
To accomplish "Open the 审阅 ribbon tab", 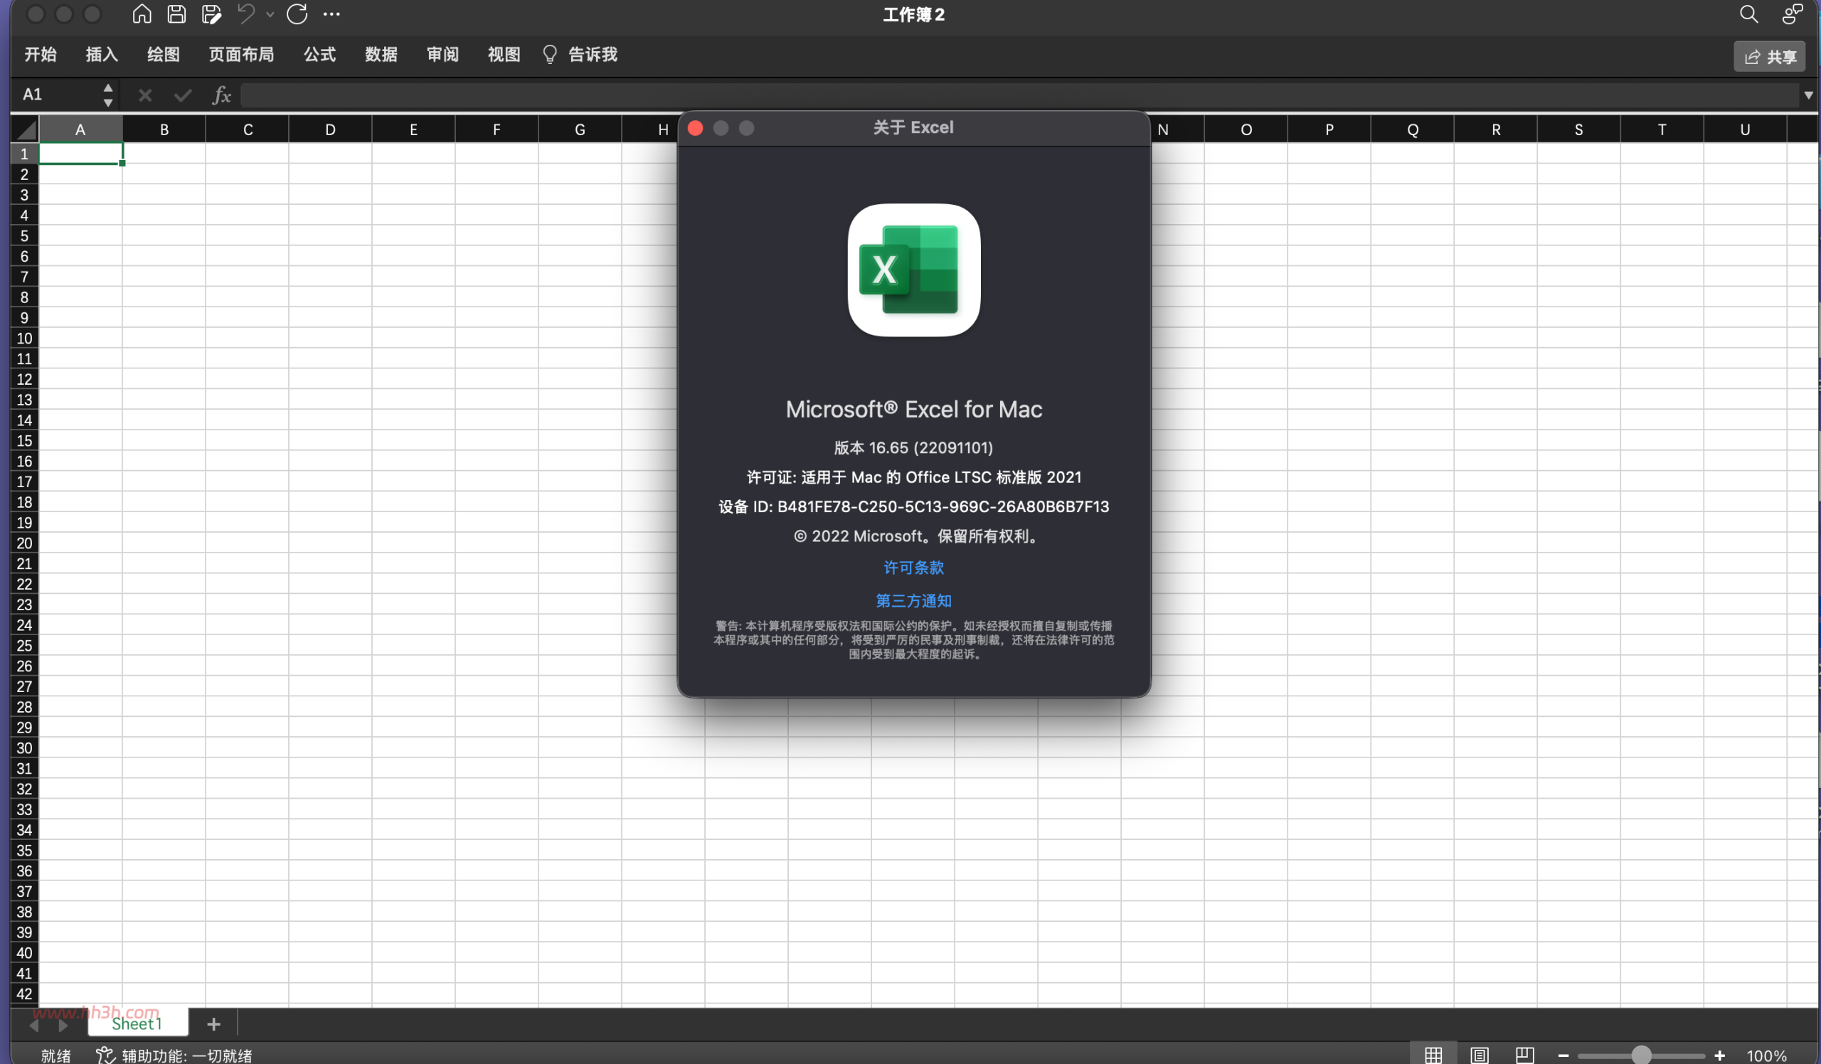I will (442, 54).
